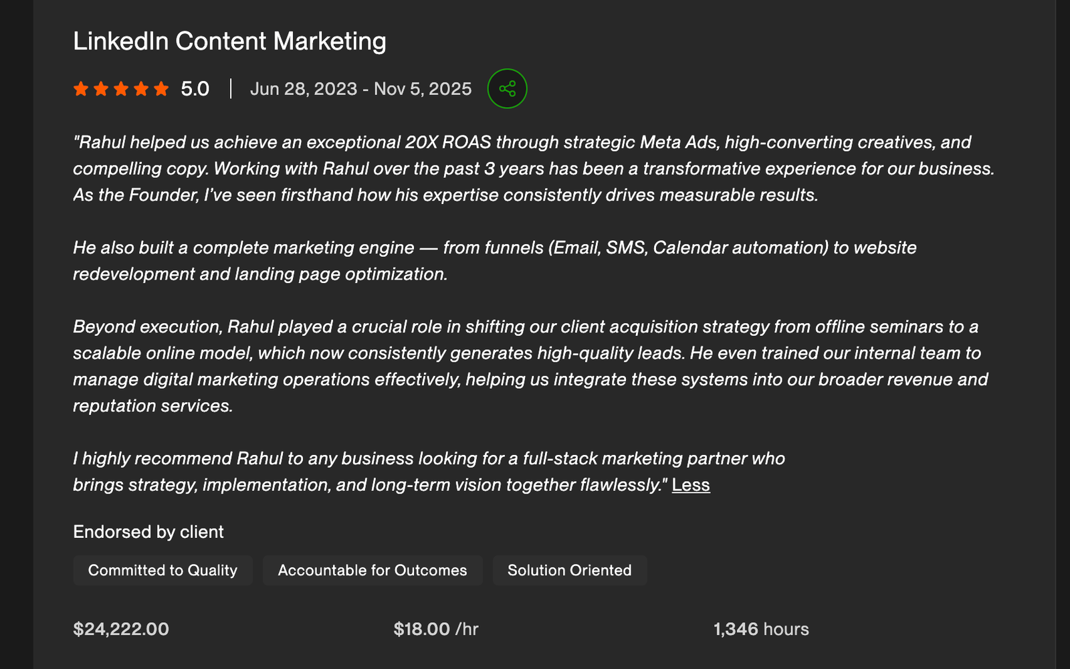Click the fifth orange rating star
Viewport: 1070px width, 669px height.
point(161,88)
